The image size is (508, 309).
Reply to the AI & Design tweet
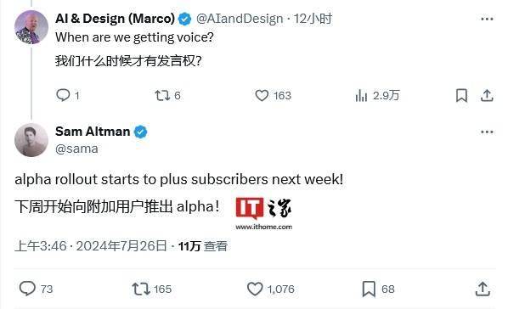[63, 95]
